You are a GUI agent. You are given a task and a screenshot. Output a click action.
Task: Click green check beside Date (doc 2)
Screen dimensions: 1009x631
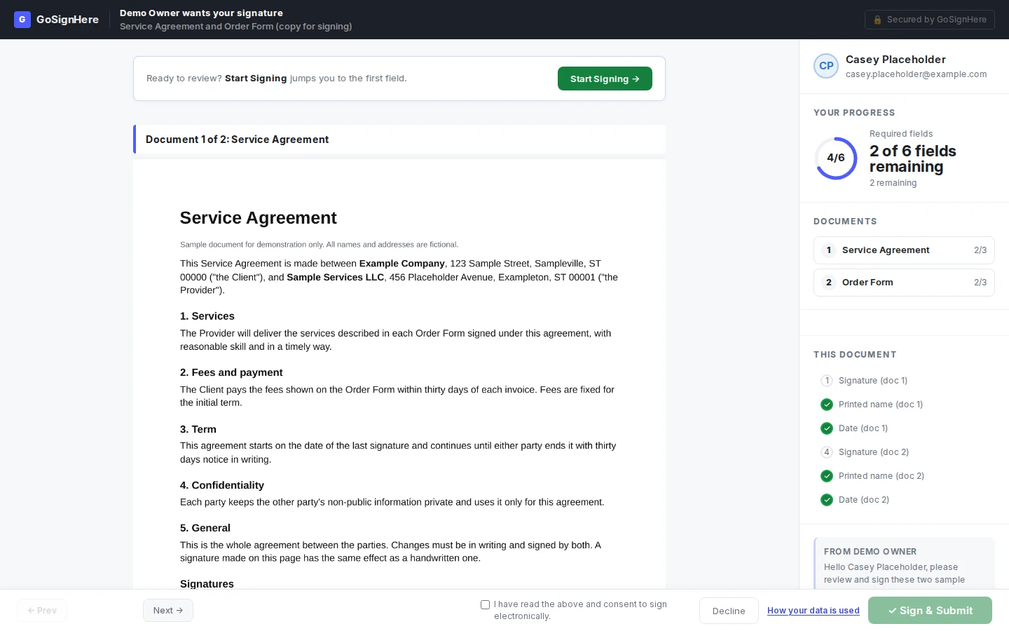coord(827,500)
